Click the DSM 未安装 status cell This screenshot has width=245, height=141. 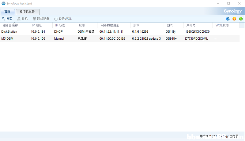click(x=86, y=32)
